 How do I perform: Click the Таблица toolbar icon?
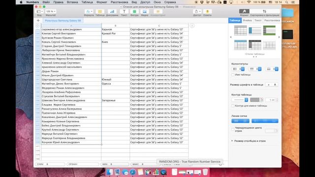pyautogui.click(x=100, y=12)
